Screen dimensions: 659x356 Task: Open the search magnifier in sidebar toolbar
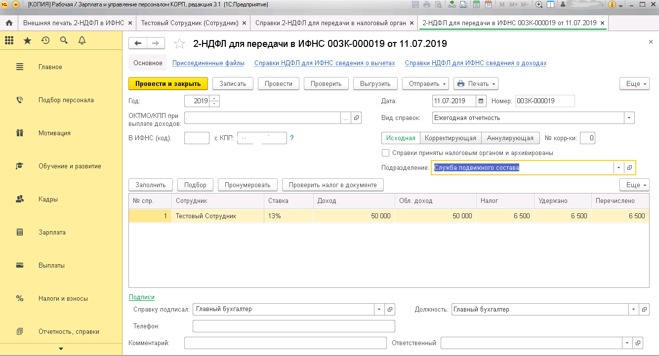coord(64,40)
